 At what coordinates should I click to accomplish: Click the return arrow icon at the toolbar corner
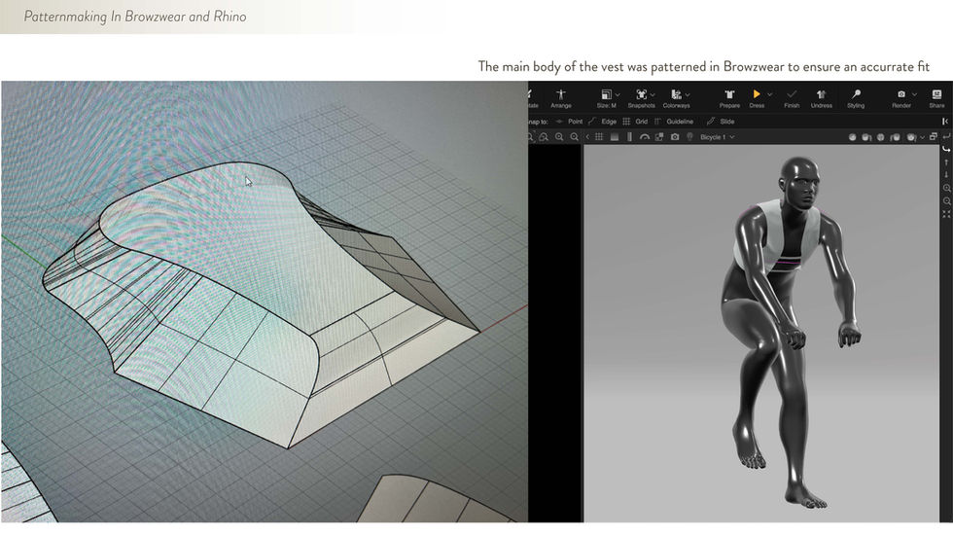tap(946, 137)
